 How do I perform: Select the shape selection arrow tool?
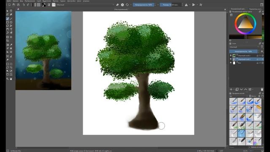point(8,11)
